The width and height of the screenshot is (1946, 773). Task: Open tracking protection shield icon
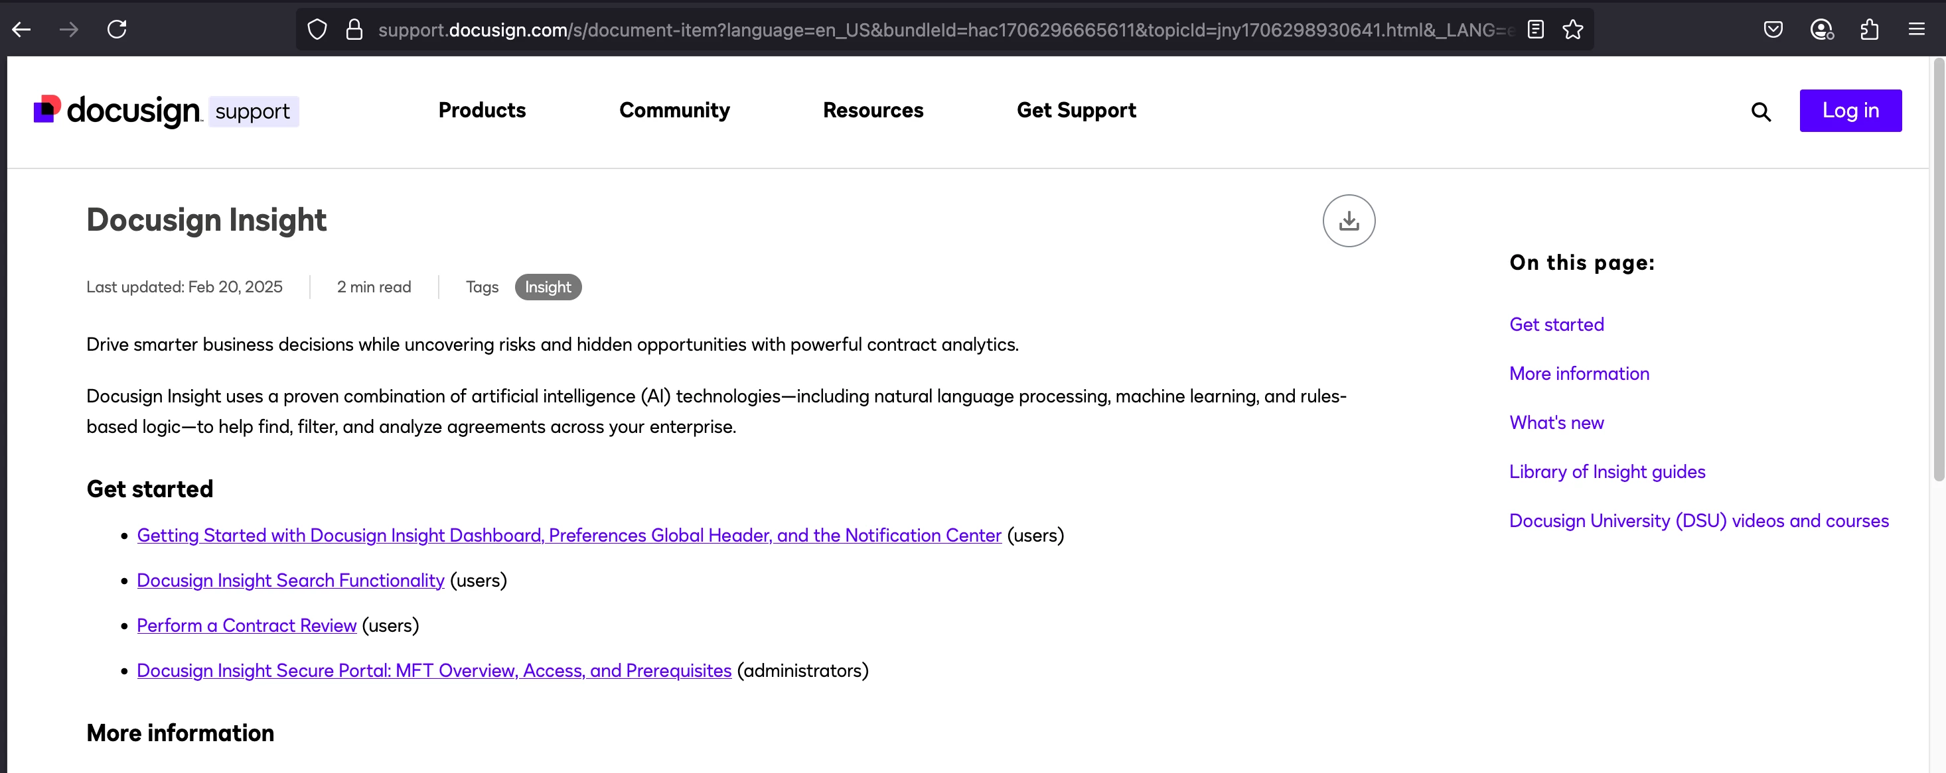click(317, 29)
